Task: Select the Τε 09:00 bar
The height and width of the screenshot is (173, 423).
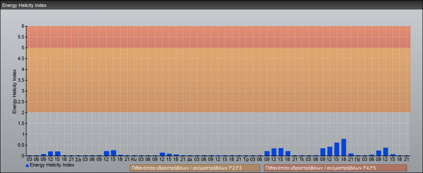Action: click(x=323, y=152)
